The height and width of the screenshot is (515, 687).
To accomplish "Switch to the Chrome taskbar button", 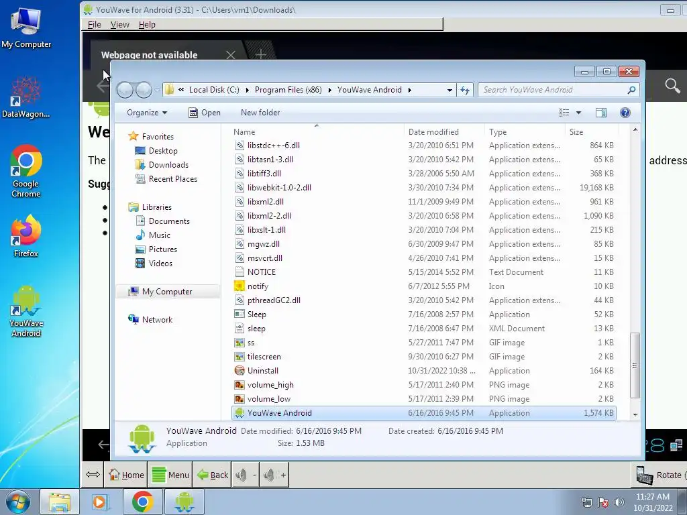I will [x=142, y=502].
